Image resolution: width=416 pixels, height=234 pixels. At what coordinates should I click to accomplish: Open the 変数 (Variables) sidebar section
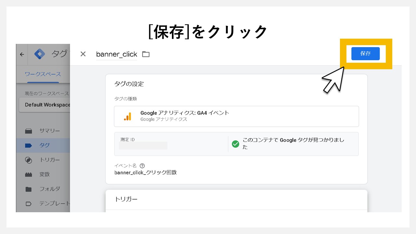point(45,174)
